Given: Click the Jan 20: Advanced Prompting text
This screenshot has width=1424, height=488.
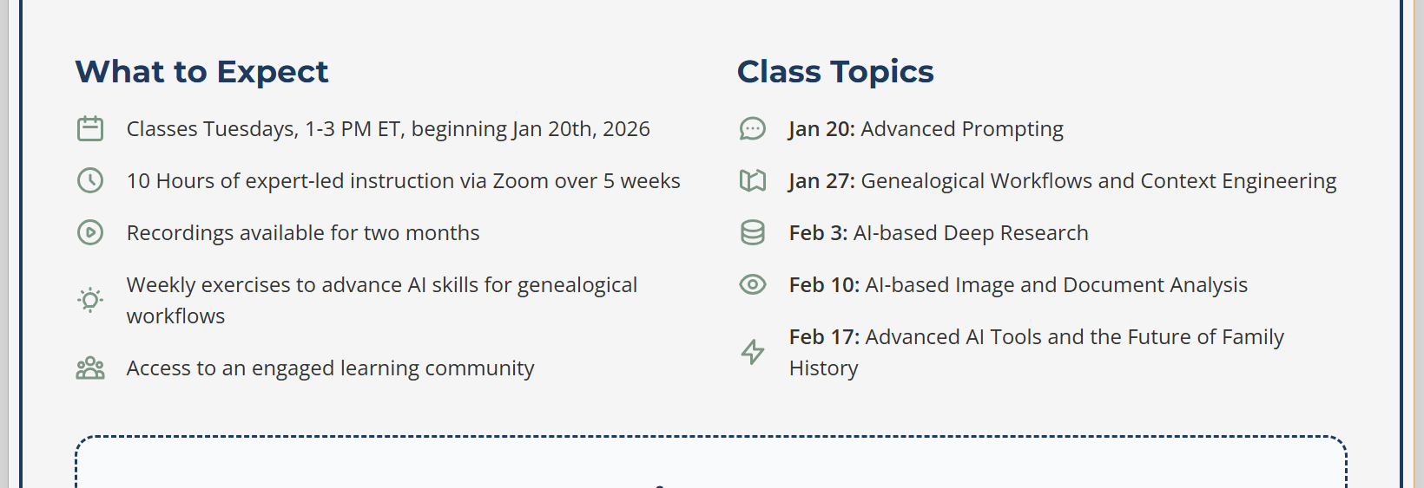Looking at the screenshot, I should coord(926,129).
